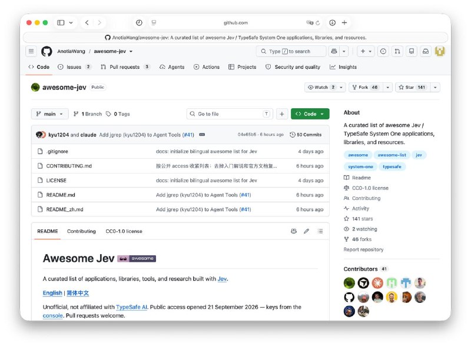Open the create new plus dropdown
471x347 pixels.
[x=366, y=51]
